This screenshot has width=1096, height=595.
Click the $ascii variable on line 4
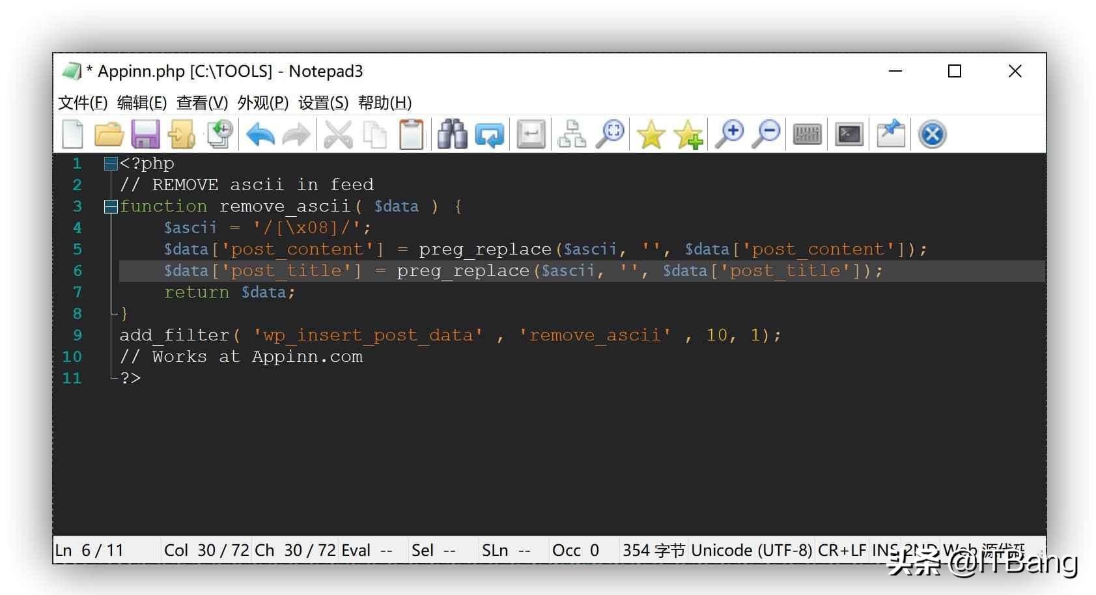190,228
